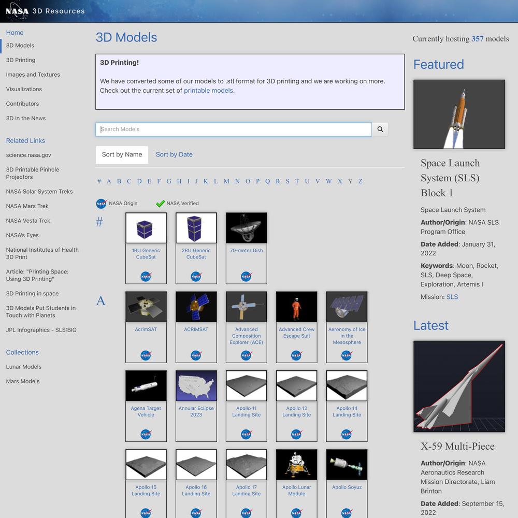
Task: Open the NASA Mars Trek link
Action: coord(27,206)
